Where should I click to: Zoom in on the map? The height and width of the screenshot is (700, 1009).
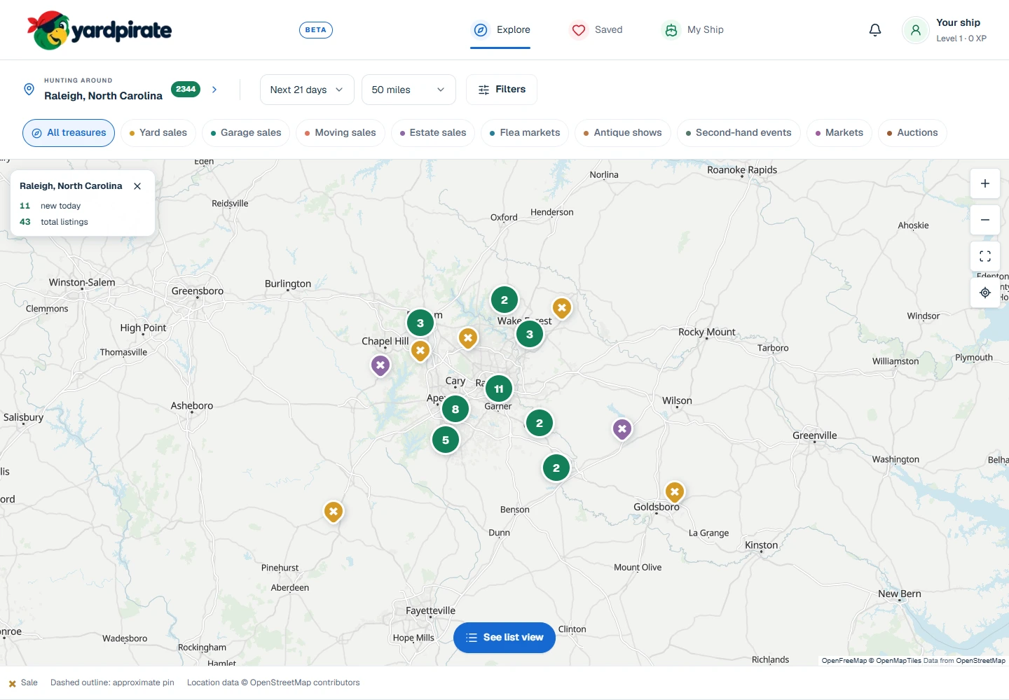985,183
